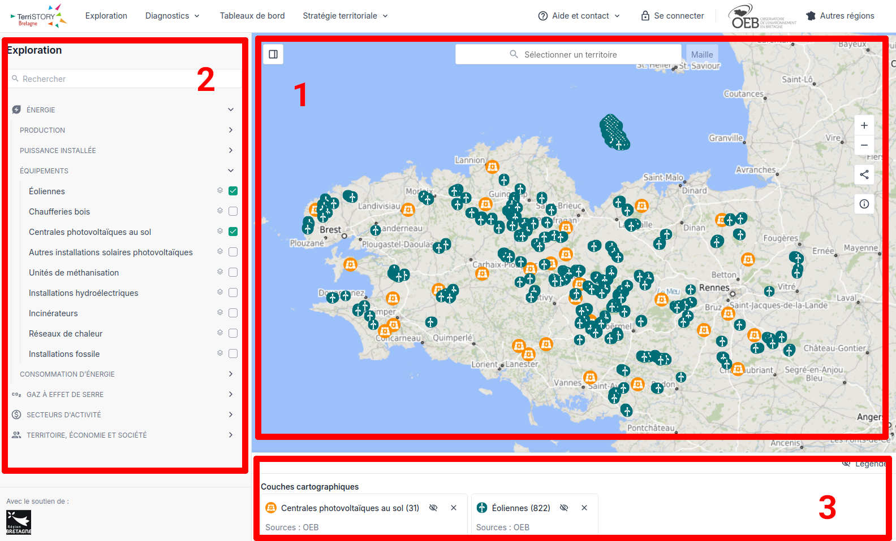This screenshot has height=541, width=896.
Task: Open Autres régions link
Action: pyautogui.click(x=840, y=16)
